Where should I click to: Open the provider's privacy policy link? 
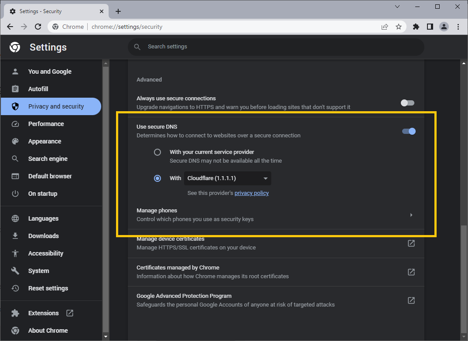point(252,193)
